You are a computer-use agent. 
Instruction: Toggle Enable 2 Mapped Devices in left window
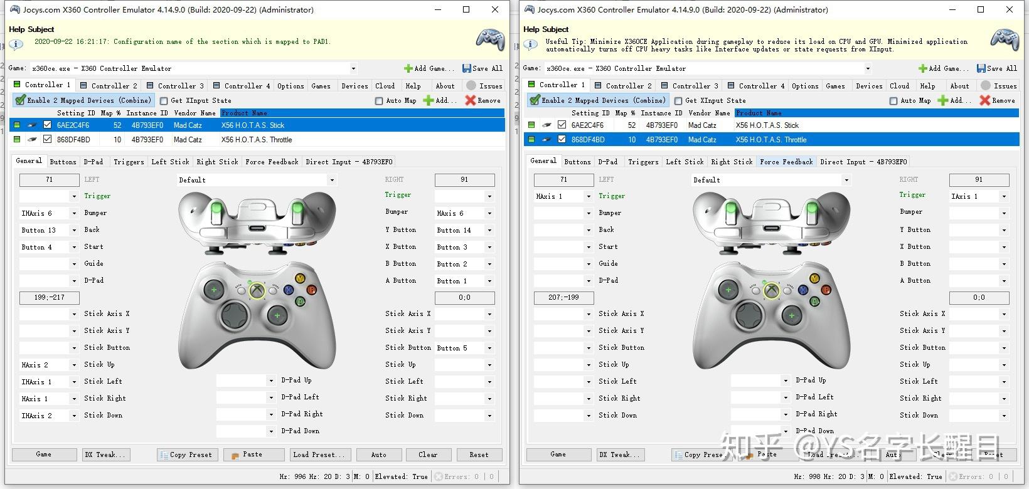(84, 100)
